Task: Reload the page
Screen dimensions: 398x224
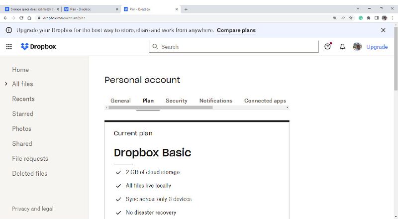Action: 21,18
